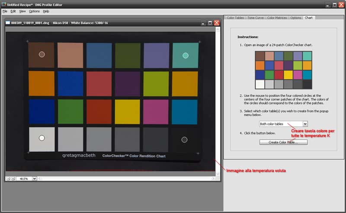
Task: Click the image vertical scrollbar track
Action: pos(218,102)
